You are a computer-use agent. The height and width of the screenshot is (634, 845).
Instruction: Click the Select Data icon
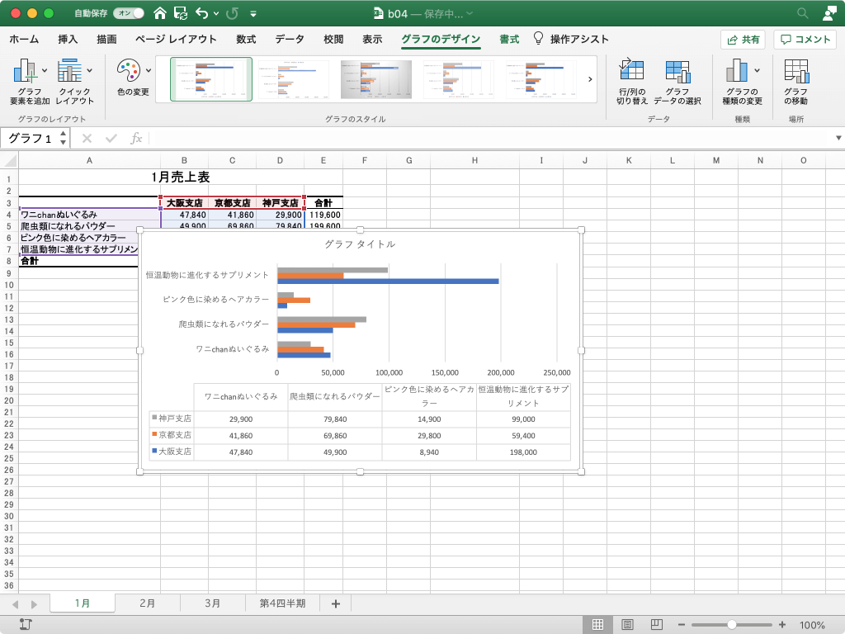(x=677, y=71)
